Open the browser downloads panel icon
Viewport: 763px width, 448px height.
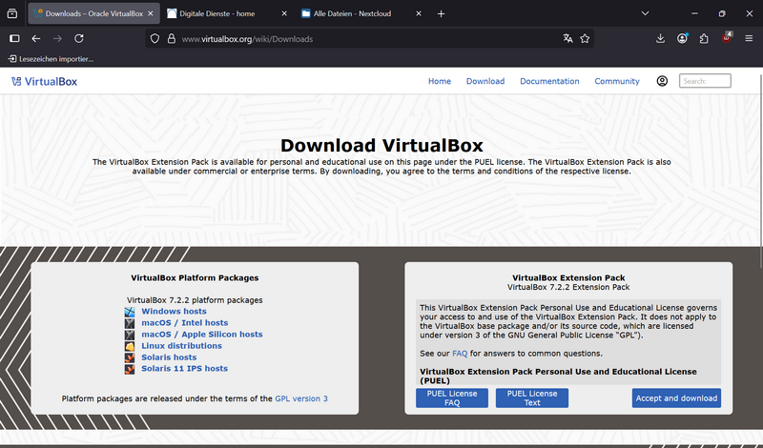[661, 39]
